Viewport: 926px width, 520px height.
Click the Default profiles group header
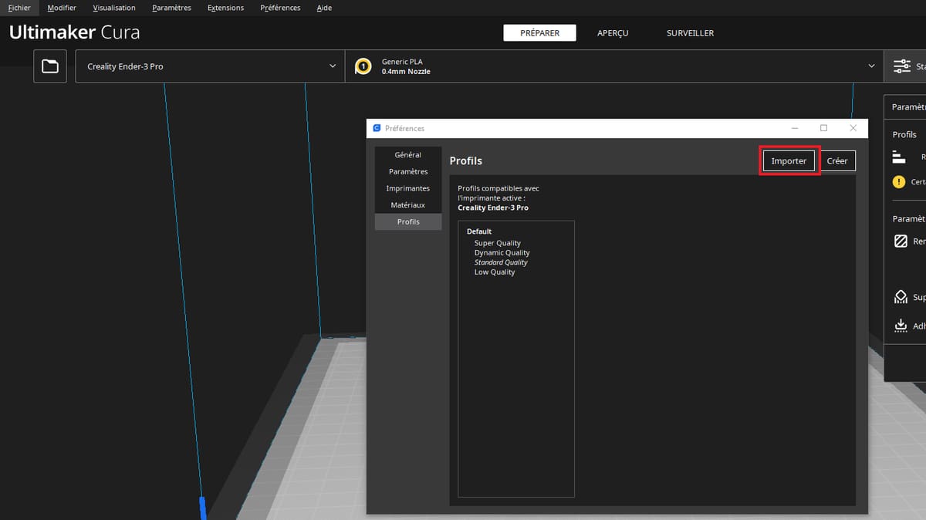[x=479, y=231]
